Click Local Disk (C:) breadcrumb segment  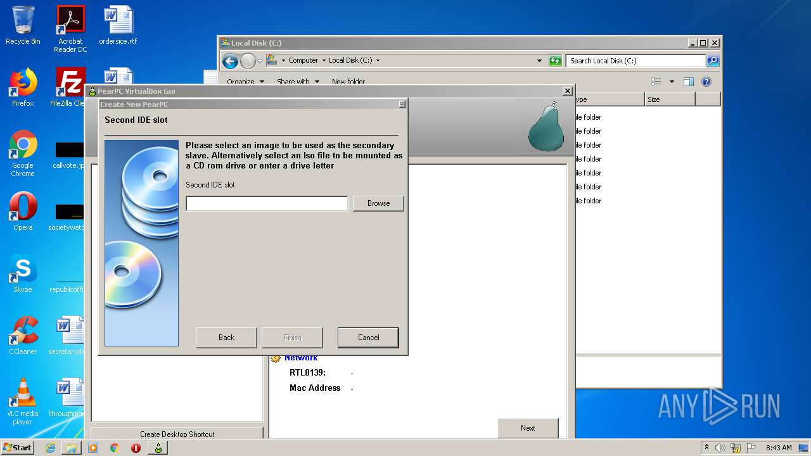pos(350,61)
